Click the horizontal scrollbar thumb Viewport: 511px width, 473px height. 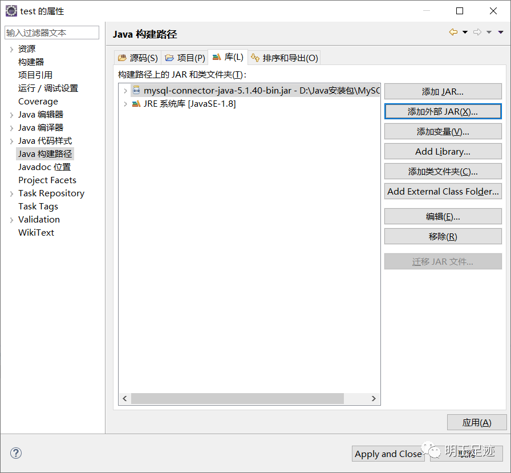point(237,398)
